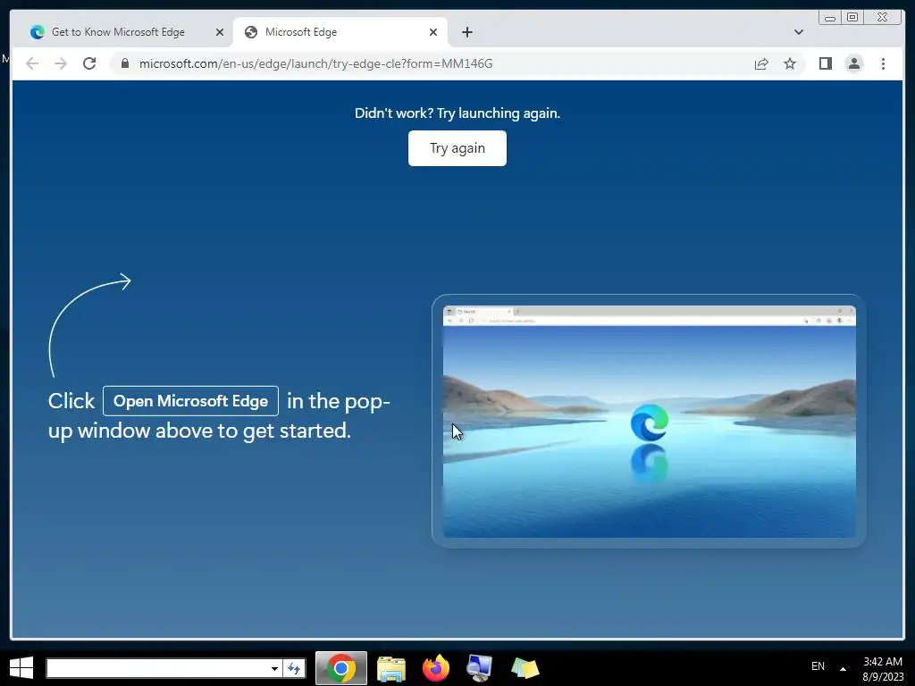Click 'Didn't work? Try launching again.' text
This screenshot has width=915, height=686.
457,113
